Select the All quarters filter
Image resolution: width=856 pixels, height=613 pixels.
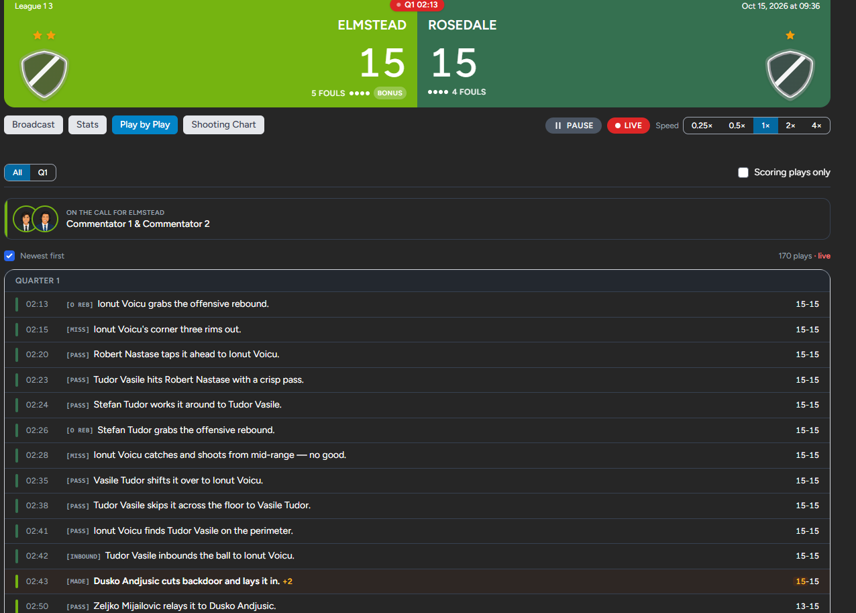(x=17, y=173)
